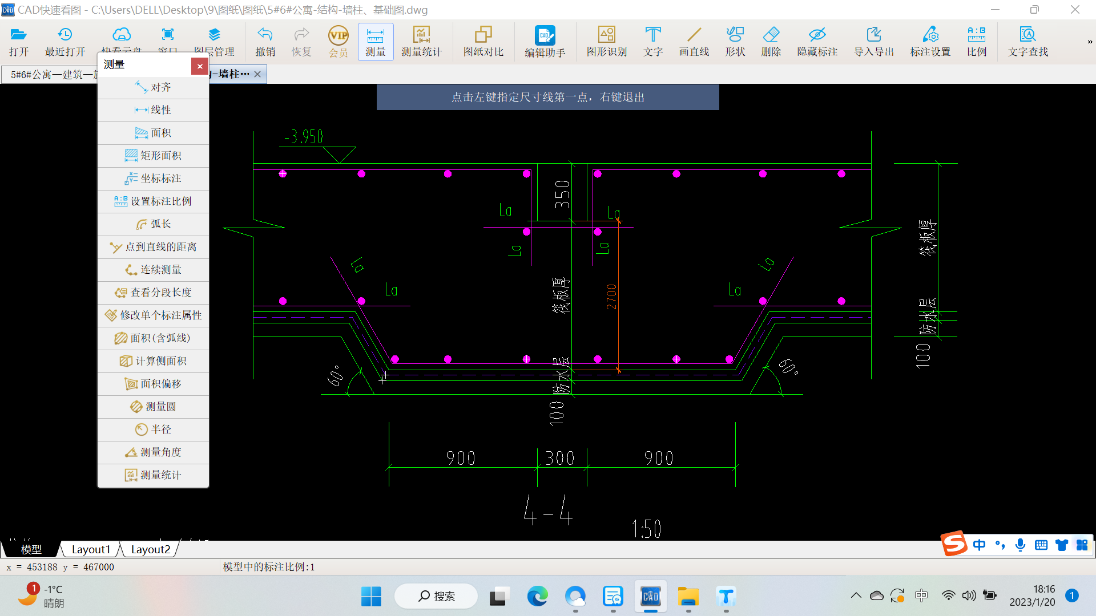Viewport: 1096px width, 616px height.
Task: Select 面积 area measurement
Action: (154, 133)
